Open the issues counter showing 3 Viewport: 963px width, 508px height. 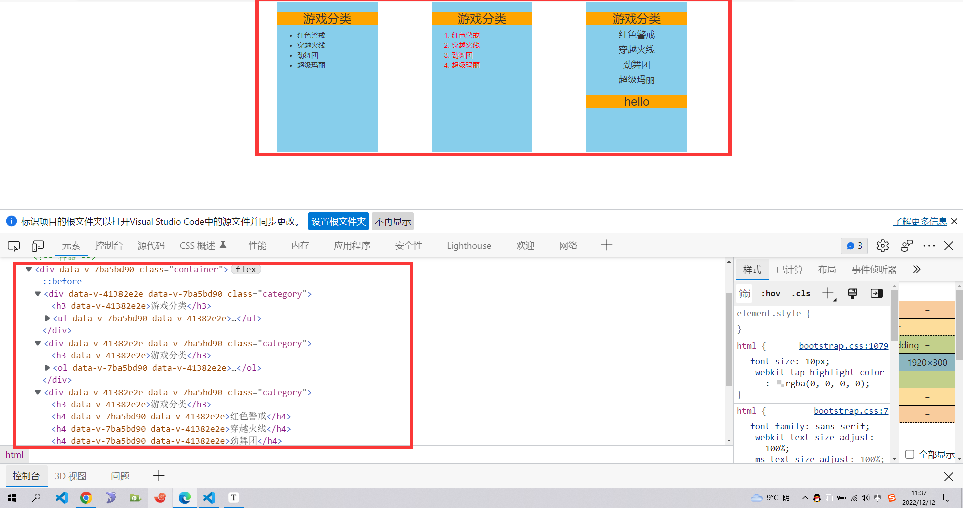pos(854,246)
